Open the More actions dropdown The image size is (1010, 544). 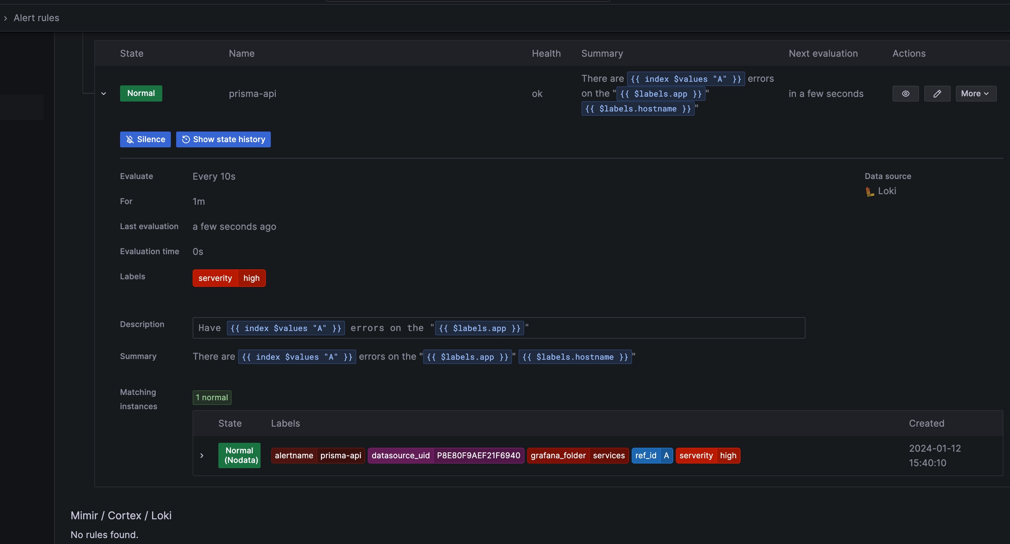tap(975, 94)
